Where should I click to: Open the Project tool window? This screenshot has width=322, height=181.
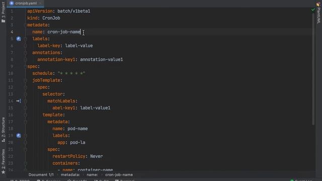(3, 12)
